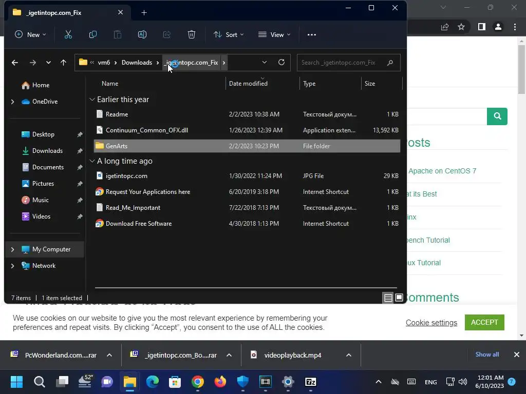Go forward with the right arrow
Image resolution: width=526 pixels, height=394 pixels.
tap(32, 63)
